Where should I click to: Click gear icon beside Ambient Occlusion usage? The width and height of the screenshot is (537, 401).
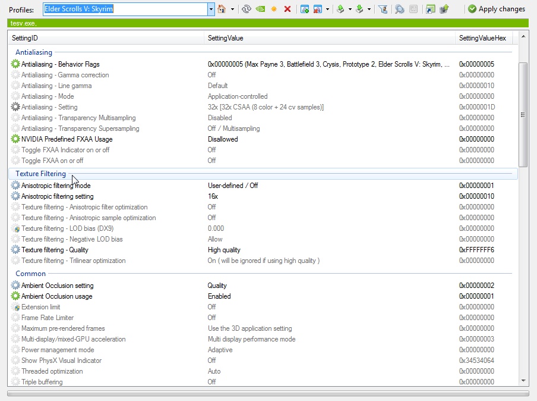15,296
